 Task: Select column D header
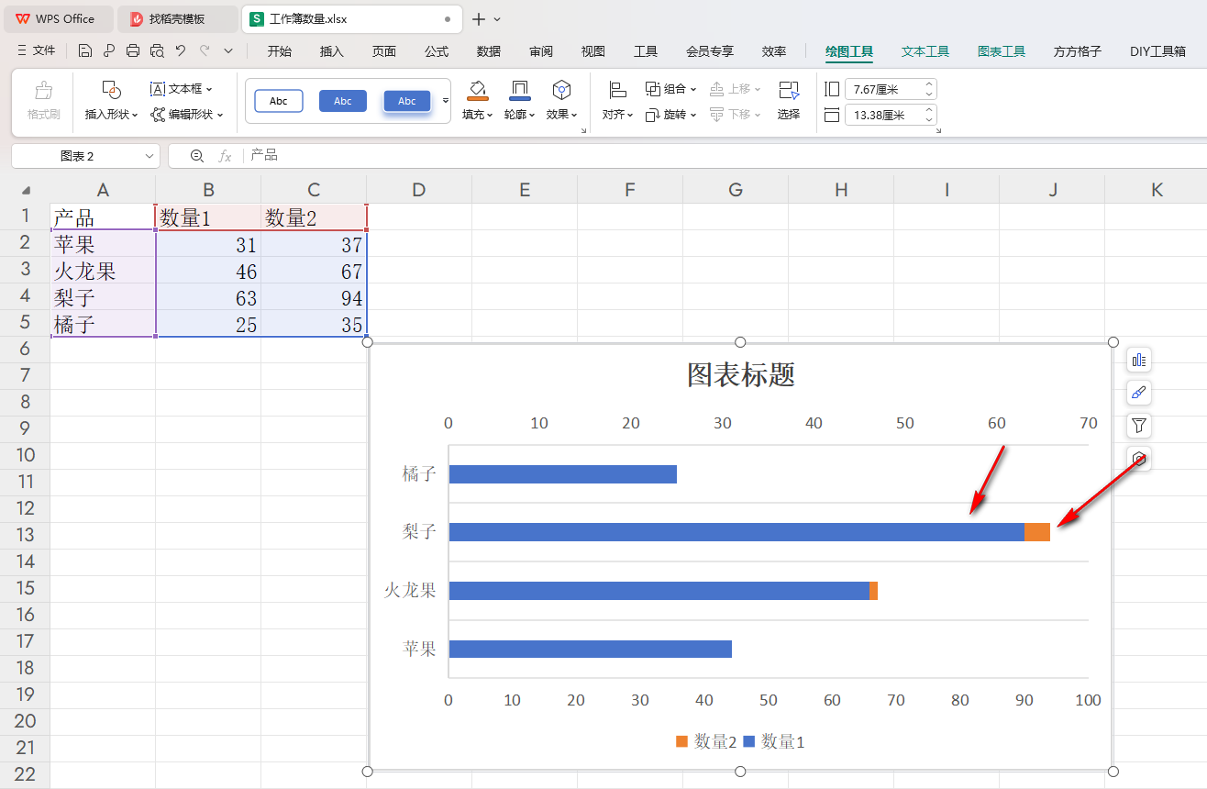(x=419, y=190)
